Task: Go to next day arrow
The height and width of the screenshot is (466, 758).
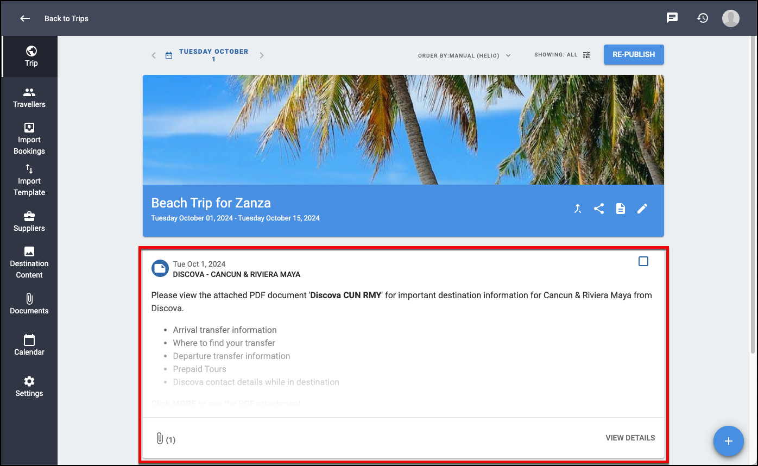Action: (x=262, y=55)
